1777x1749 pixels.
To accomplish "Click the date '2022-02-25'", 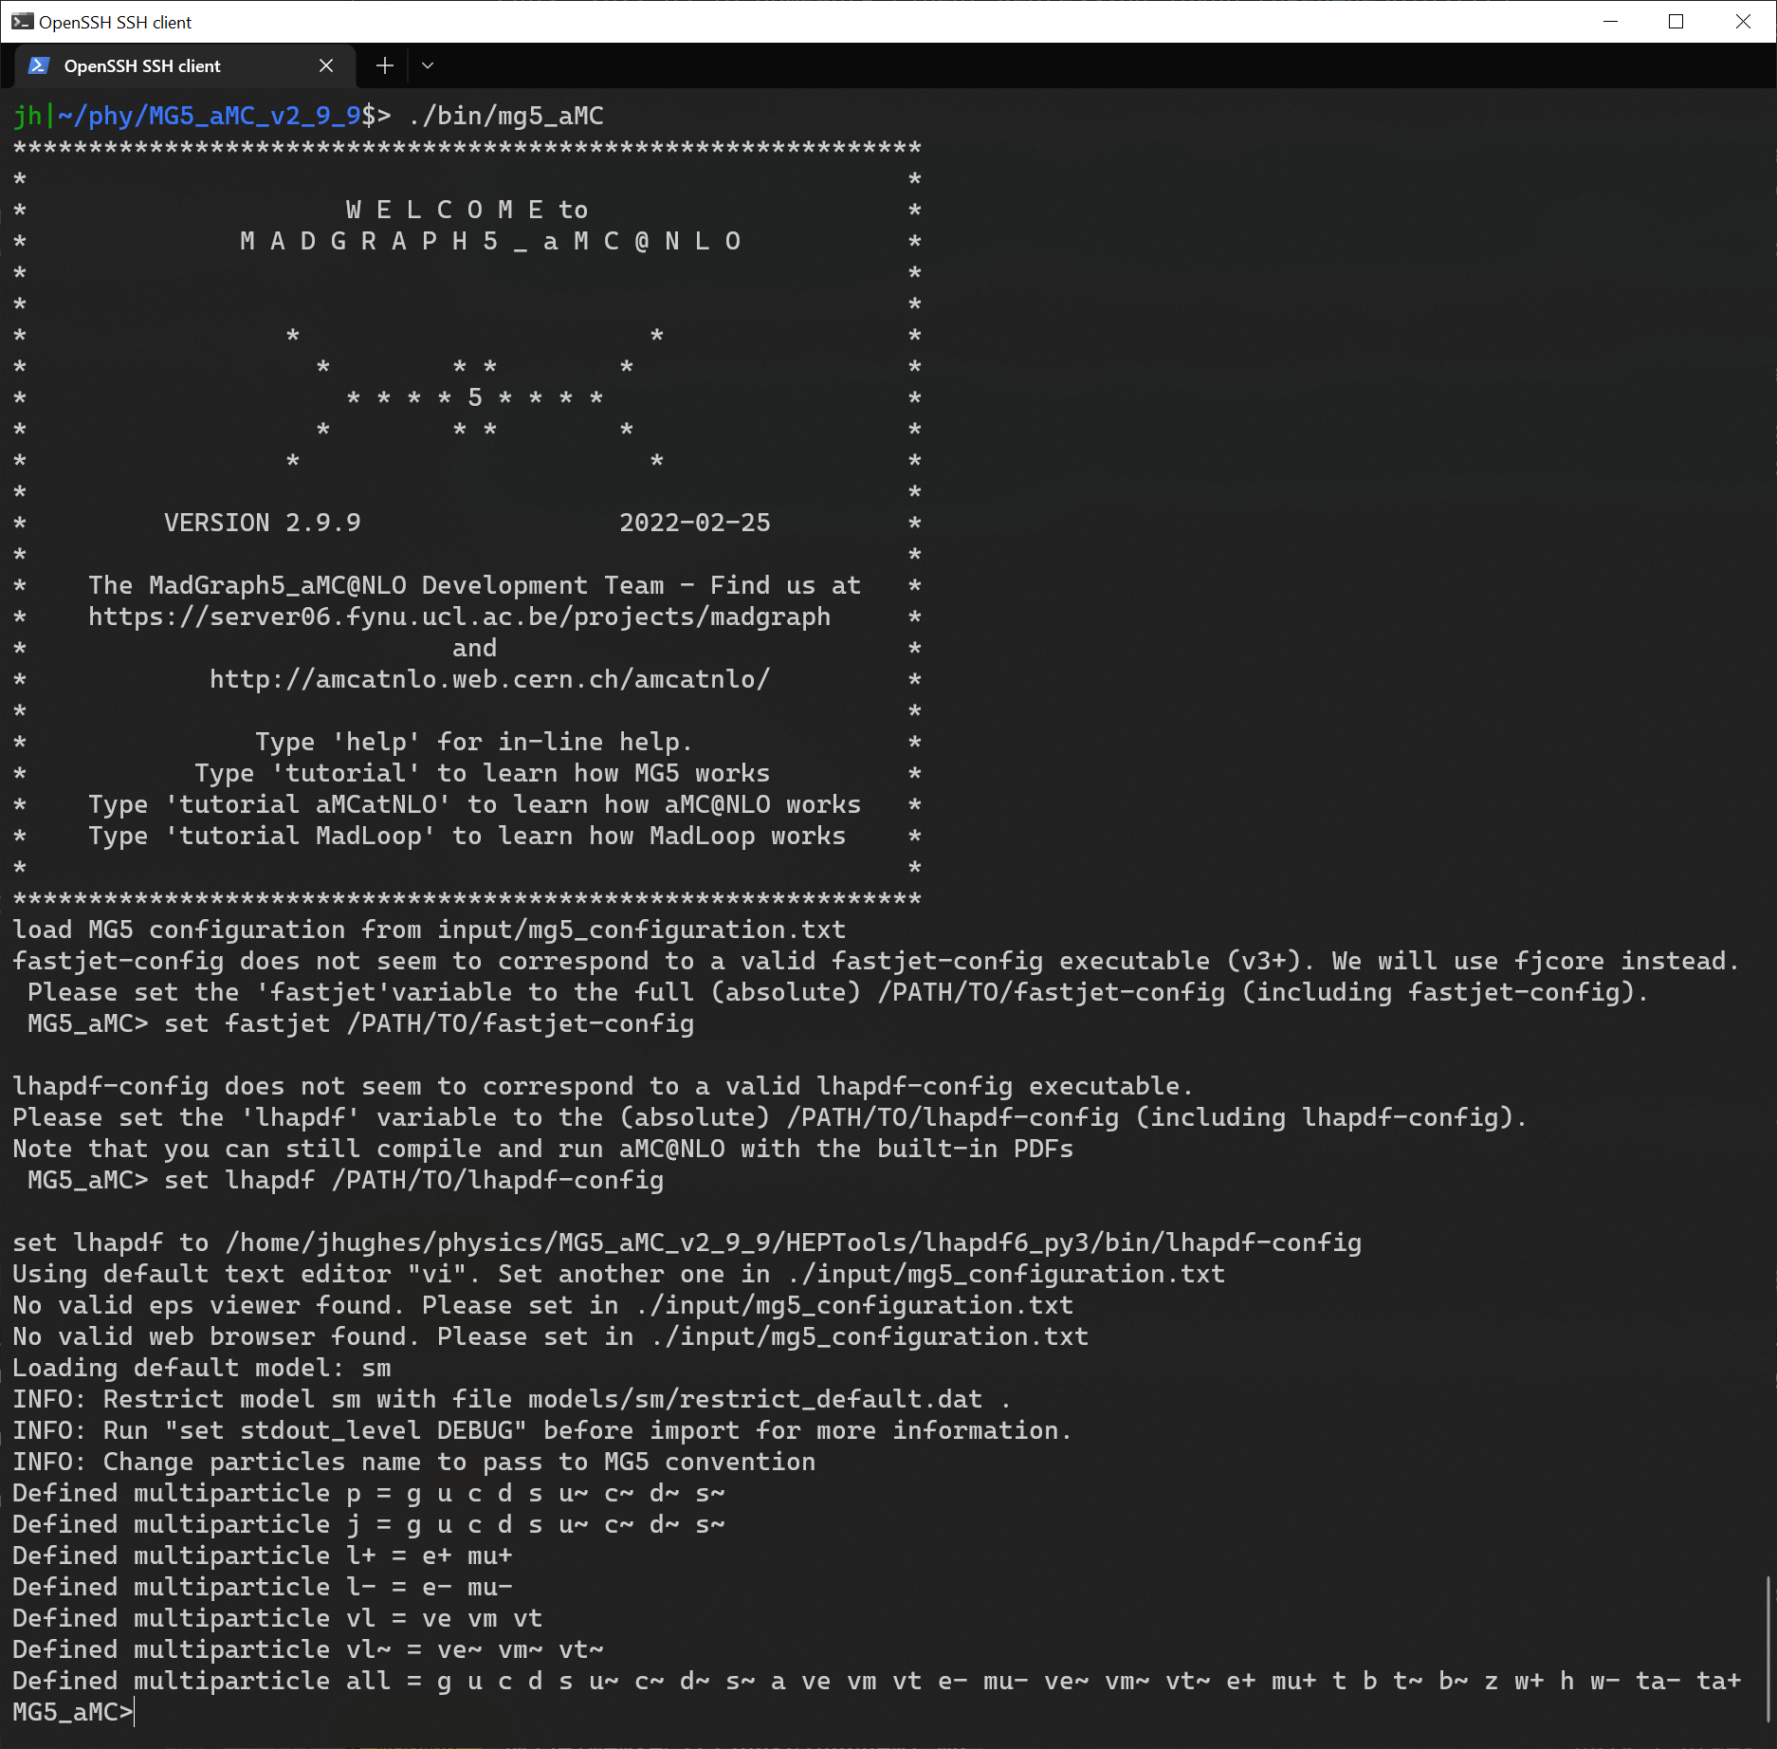I will coord(695,523).
